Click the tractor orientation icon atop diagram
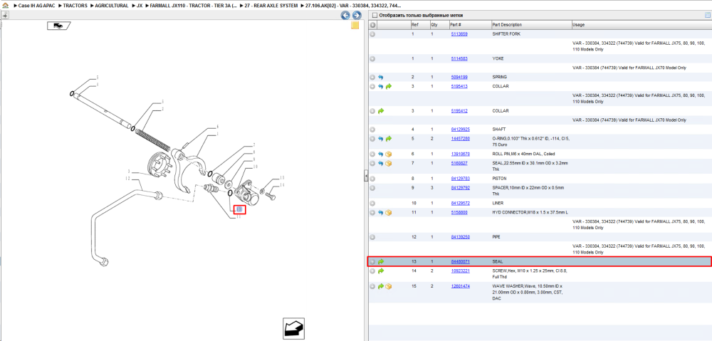This screenshot has height=341, width=712. [x=58, y=26]
